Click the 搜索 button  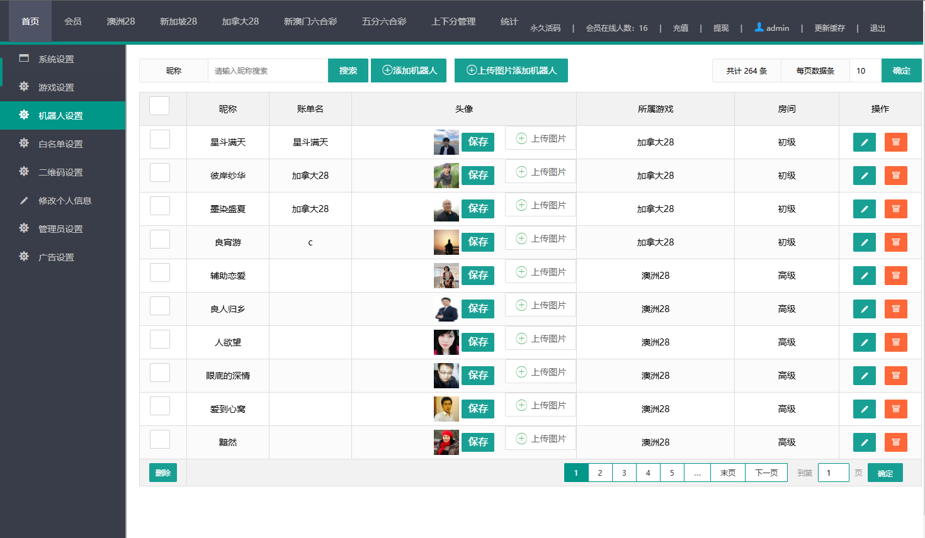pyautogui.click(x=348, y=70)
